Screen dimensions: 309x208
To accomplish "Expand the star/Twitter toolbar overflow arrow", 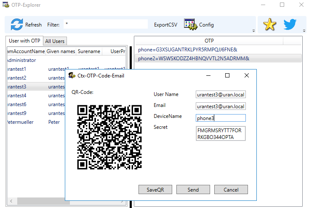I will pos(304,31).
